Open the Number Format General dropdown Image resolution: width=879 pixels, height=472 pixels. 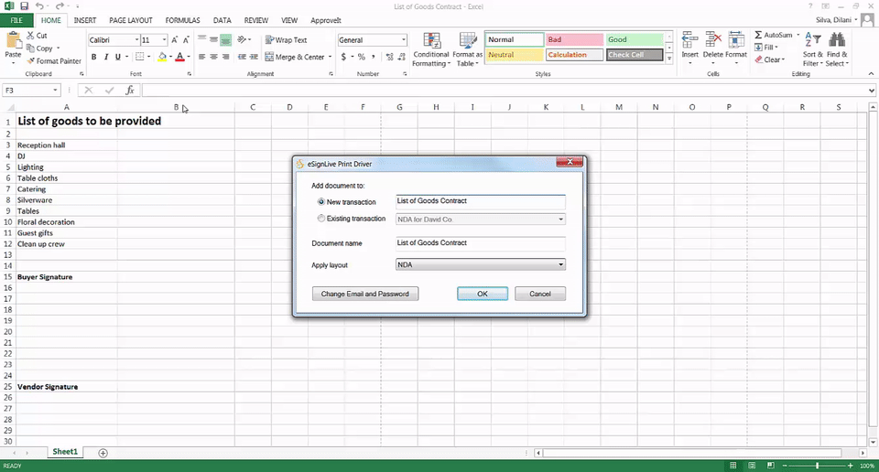[403, 39]
